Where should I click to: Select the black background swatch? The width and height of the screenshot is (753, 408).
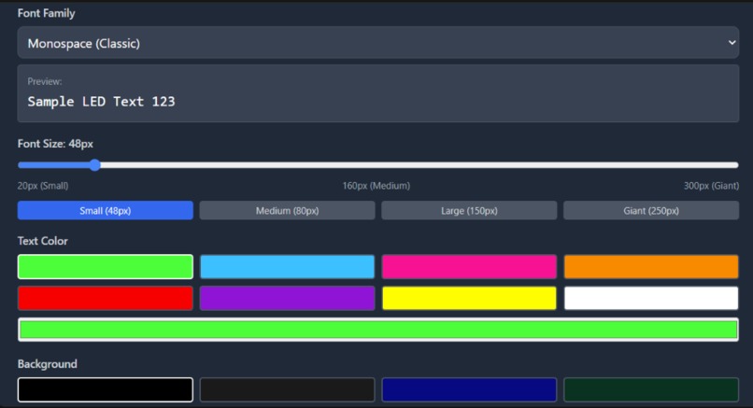[106, 389]
